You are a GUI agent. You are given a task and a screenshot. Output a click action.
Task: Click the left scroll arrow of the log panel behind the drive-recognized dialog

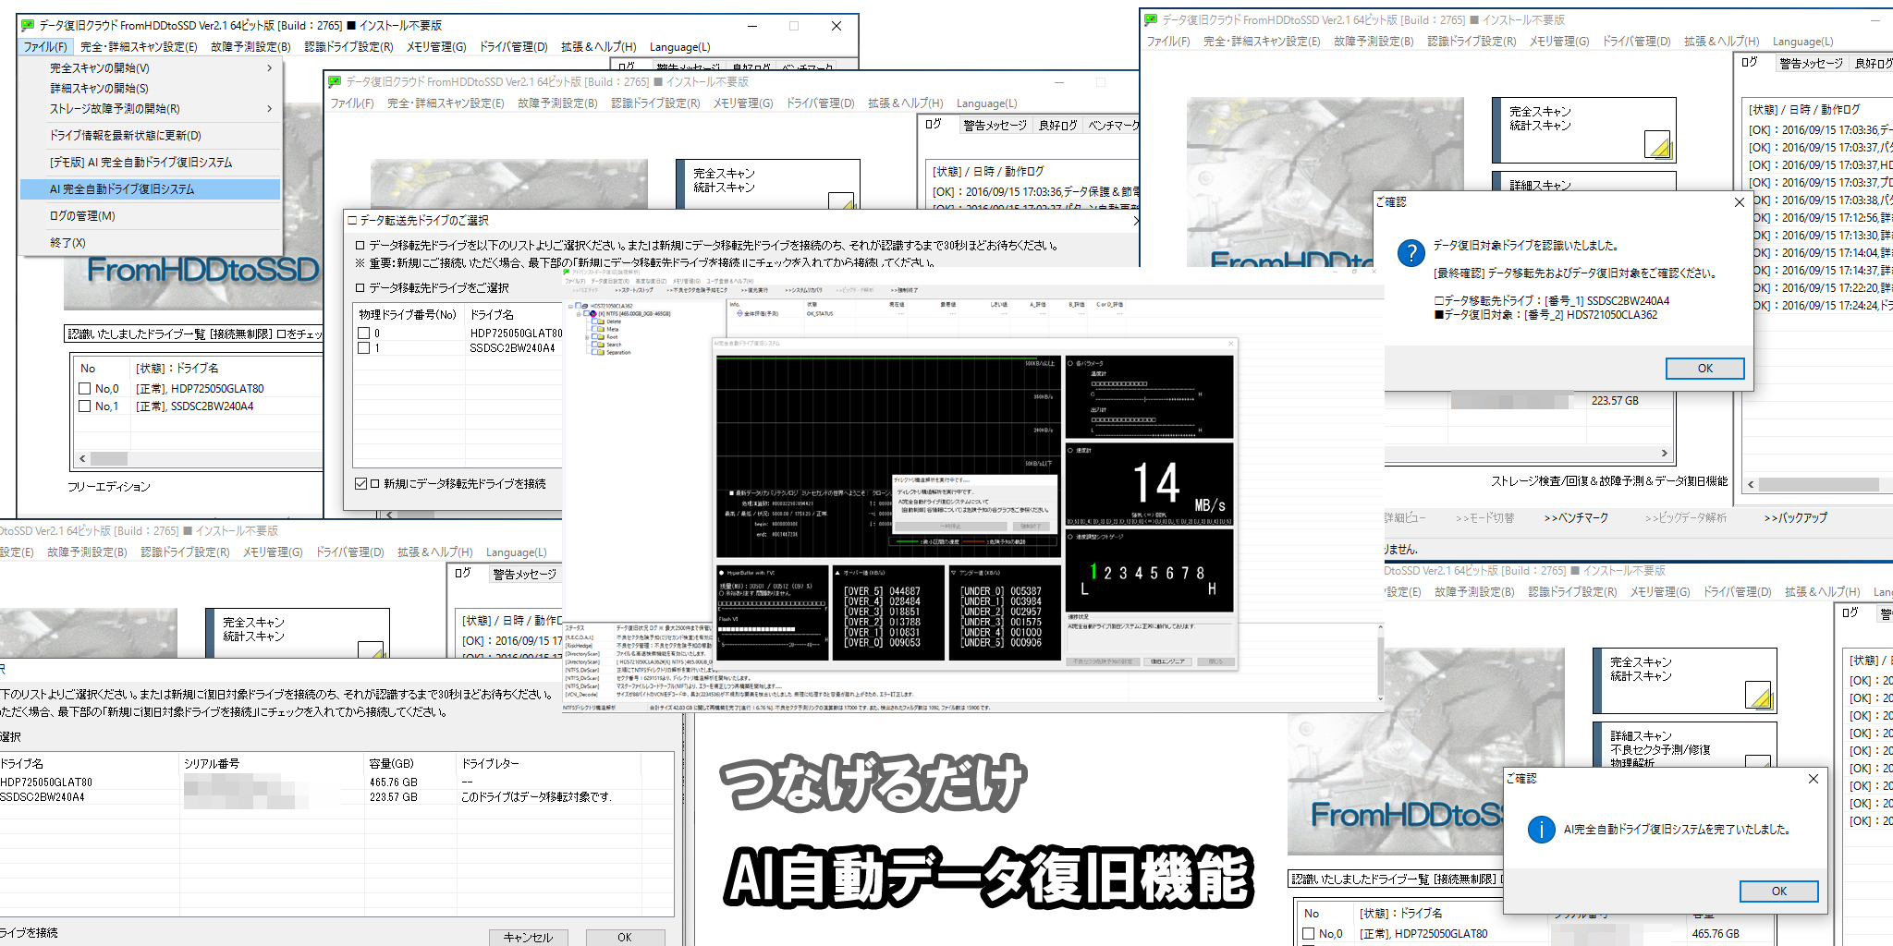tap(1751, 484)
